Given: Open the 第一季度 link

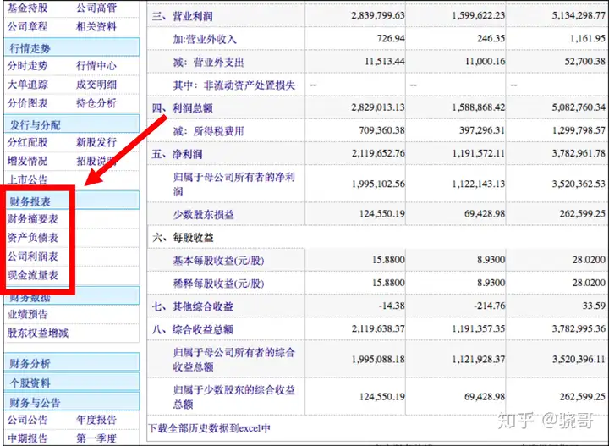Looking at the screenshot, I should pyautogui.click(x=96, y=438).
